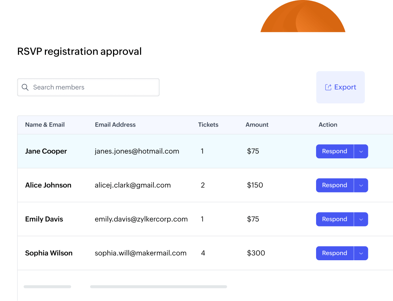393x301 pixels.
Task: Click the Action column header
Action: click(x=328, y=124)
